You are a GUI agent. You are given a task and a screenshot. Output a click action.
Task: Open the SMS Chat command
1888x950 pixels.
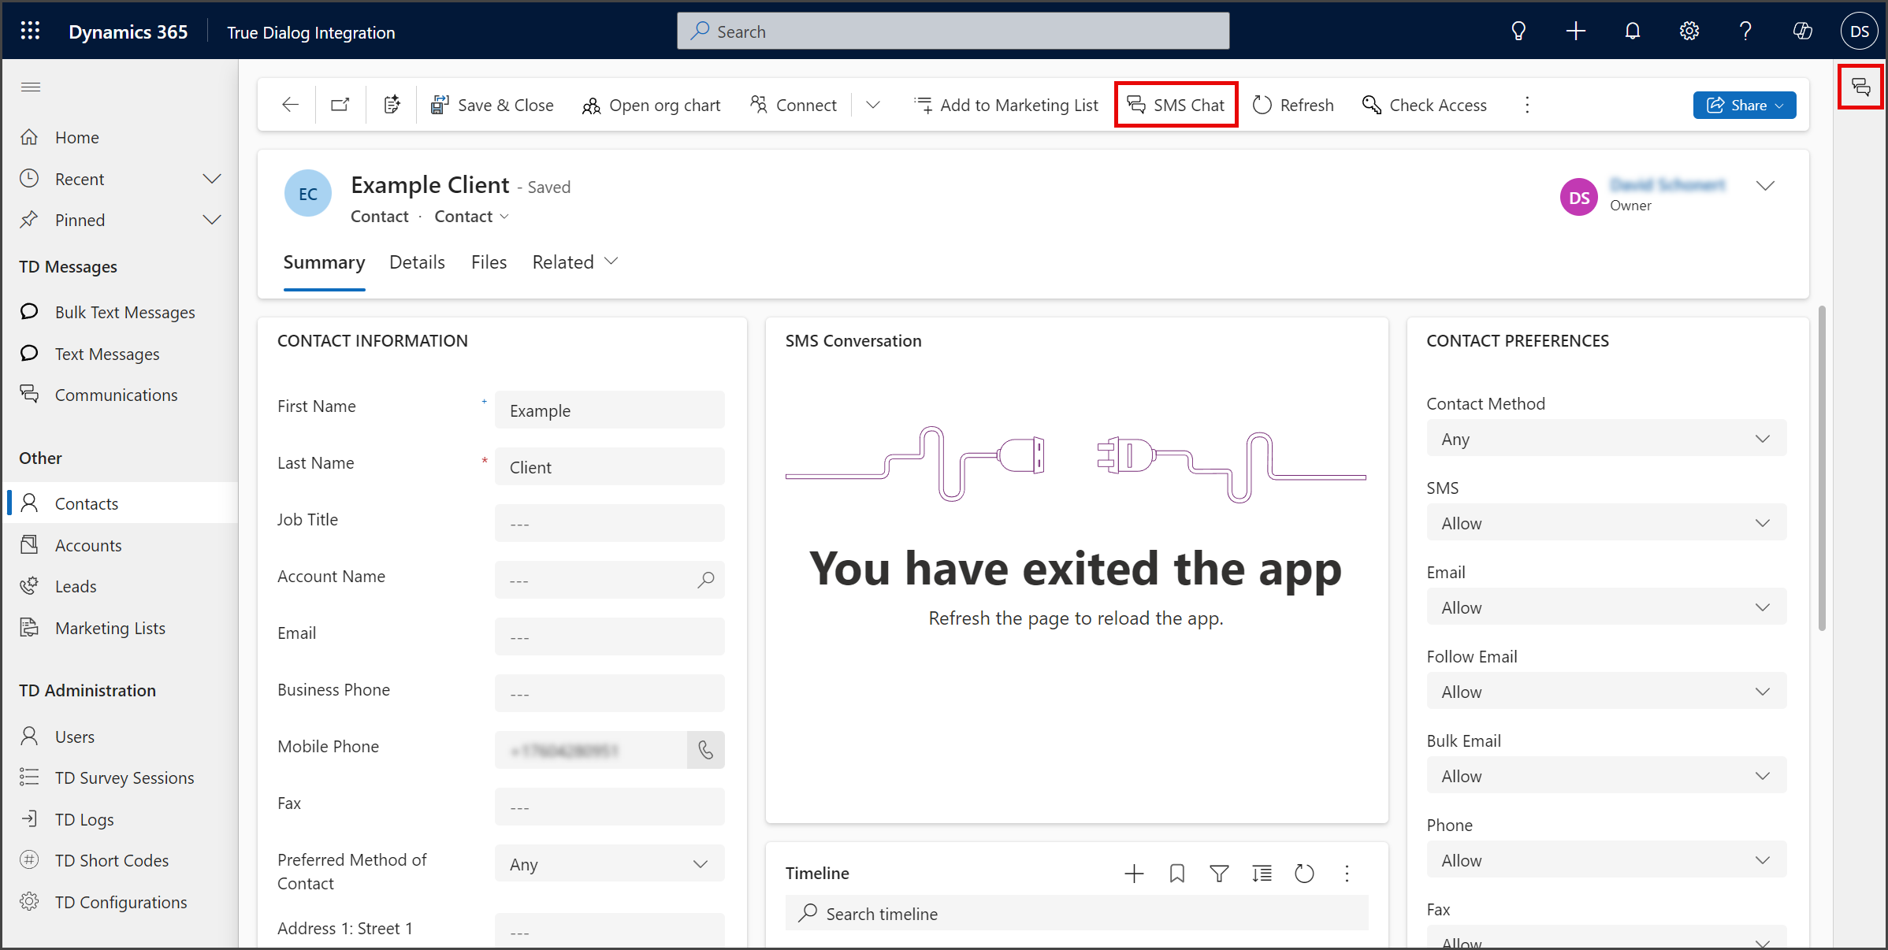pyautogui.click(x=1176, y=105)
